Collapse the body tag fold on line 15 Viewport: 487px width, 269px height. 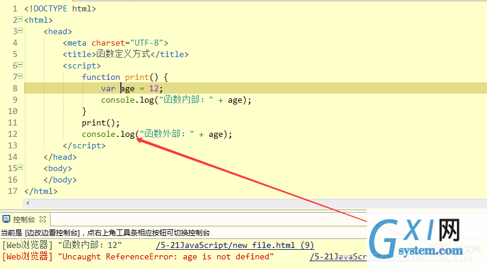tap(20, 168)
